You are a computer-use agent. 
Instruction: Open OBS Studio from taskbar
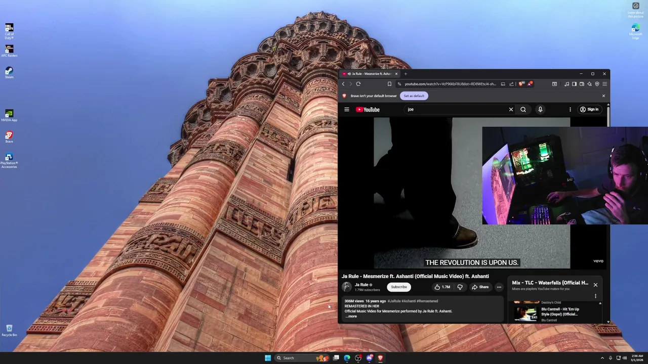tap(358, 358)
